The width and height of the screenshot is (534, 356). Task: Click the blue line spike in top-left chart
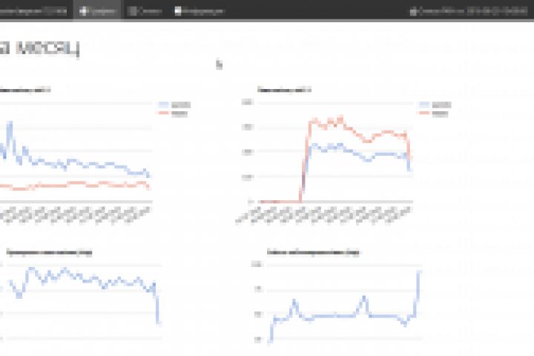click(x=10, y=125)
